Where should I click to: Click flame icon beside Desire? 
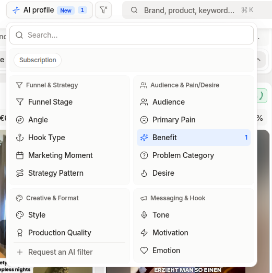tap(144, 173)
